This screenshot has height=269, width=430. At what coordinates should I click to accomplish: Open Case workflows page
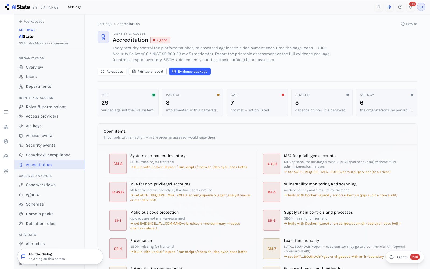49,185
